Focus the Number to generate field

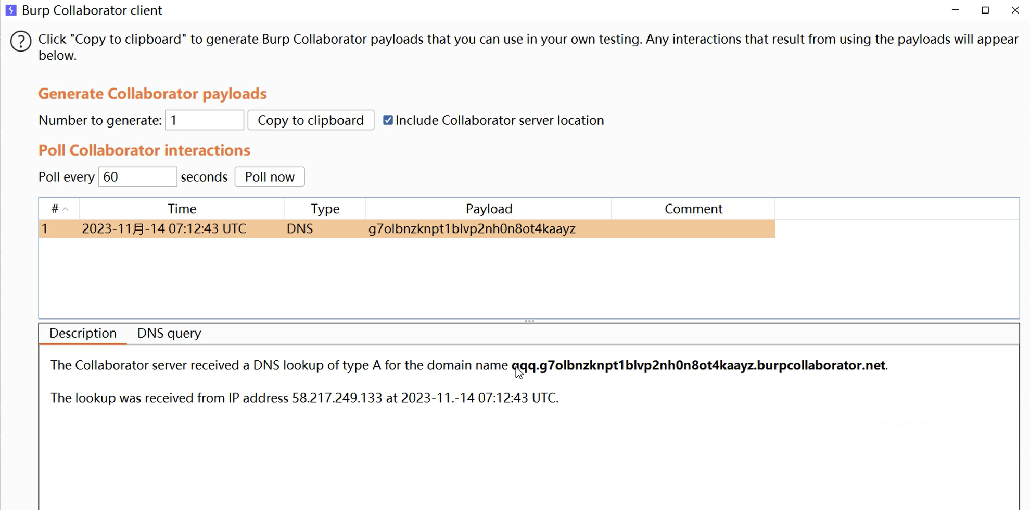[x=205, y=120]
